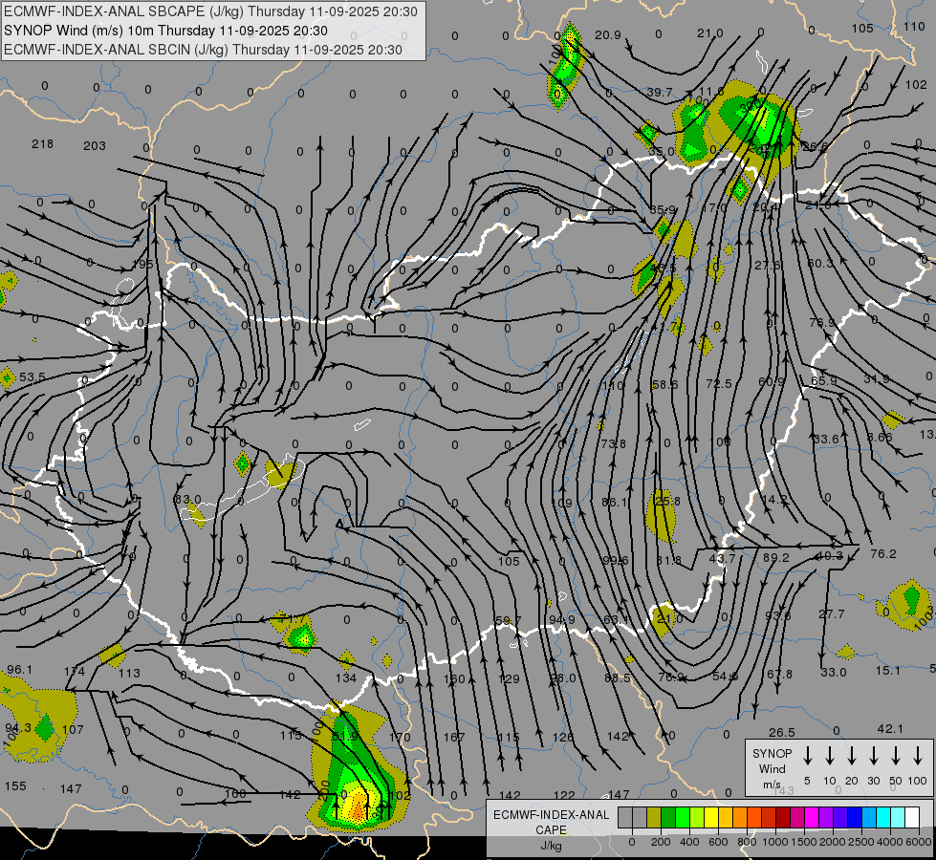The height and width of the screenshot is (860, 936).
Task: Click the 83.0 value on the map
Action: [x=187, y=500]
